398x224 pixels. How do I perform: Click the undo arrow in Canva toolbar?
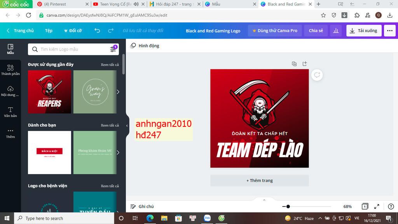(x=97, y=30)
